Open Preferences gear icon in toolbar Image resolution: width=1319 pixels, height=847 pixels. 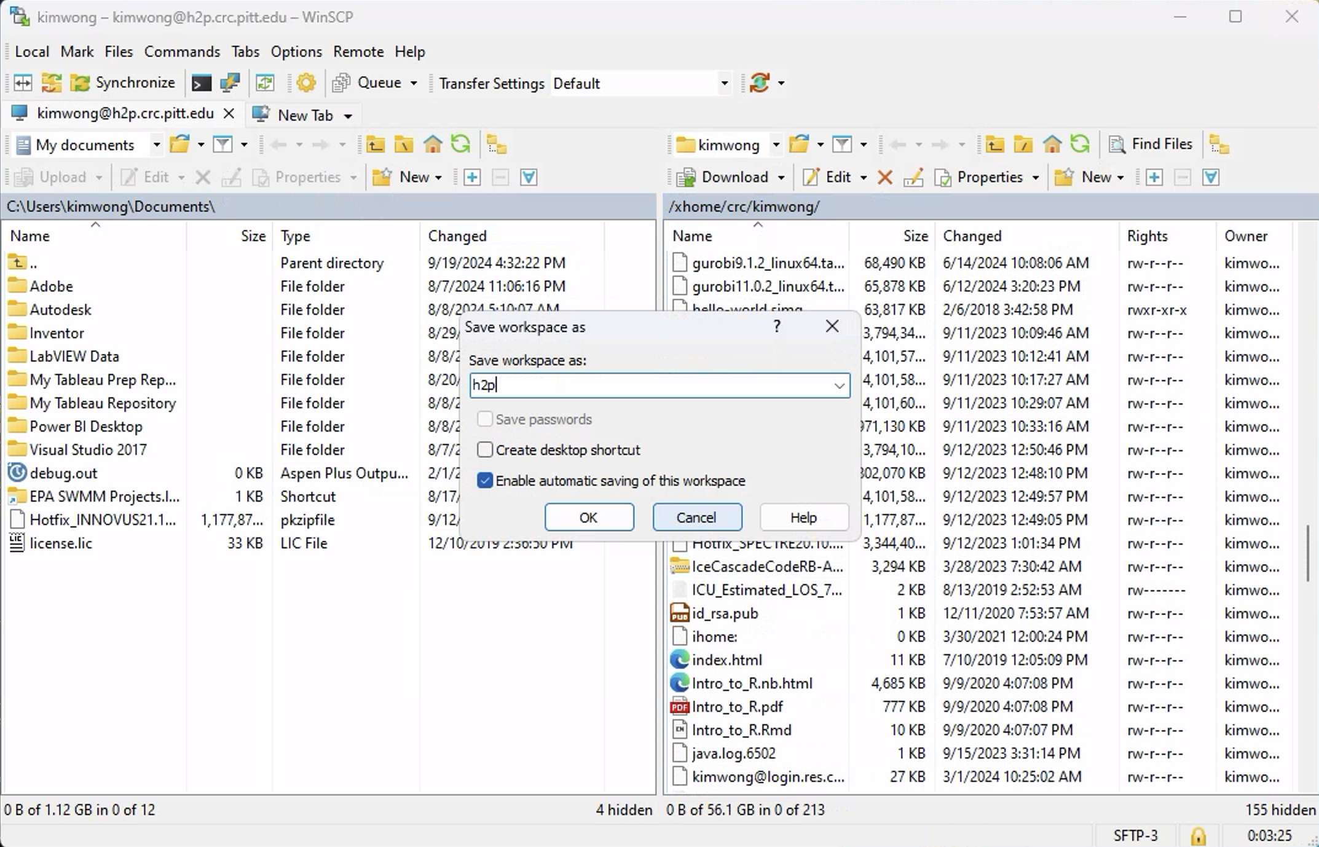(305, 83)
